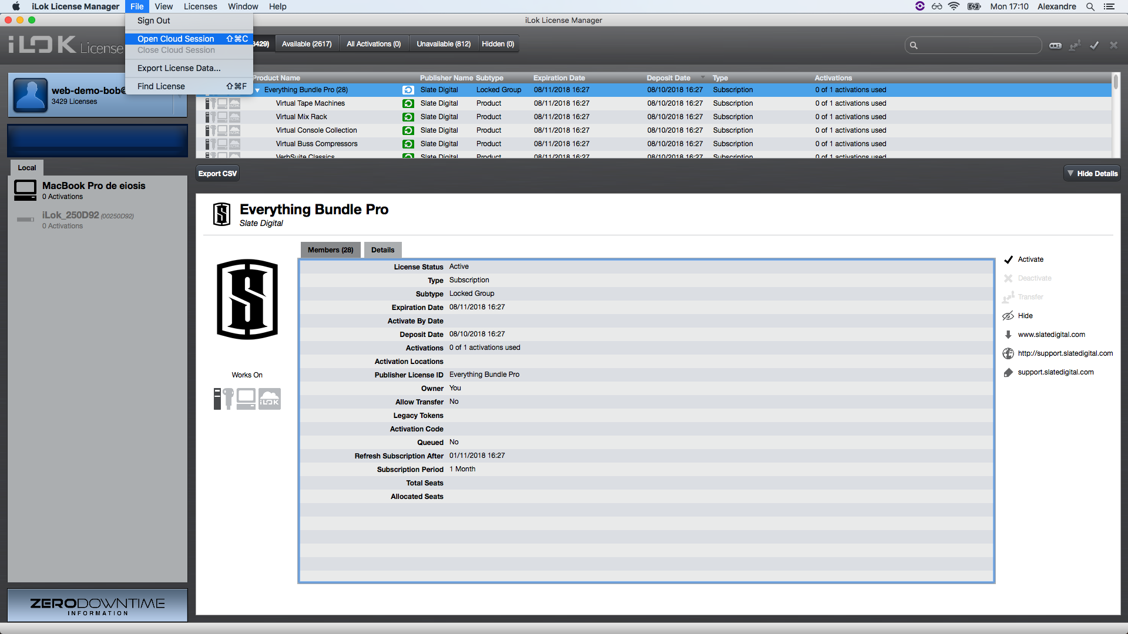1128x634 pixels.
Task: Click the Export CSV button
Action: (217, 174)
